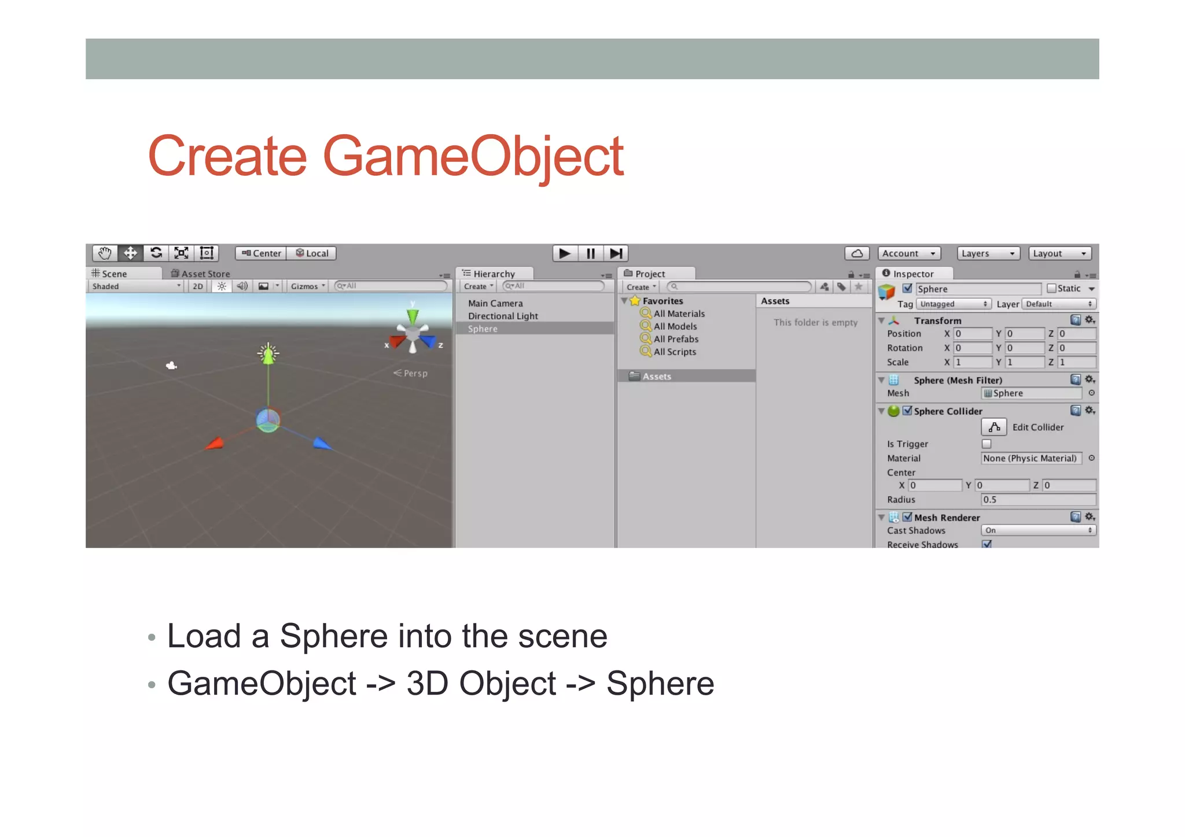Toggle scene lighting sun icon
This screenshot has height=837, width=1185.
(222, 286)
